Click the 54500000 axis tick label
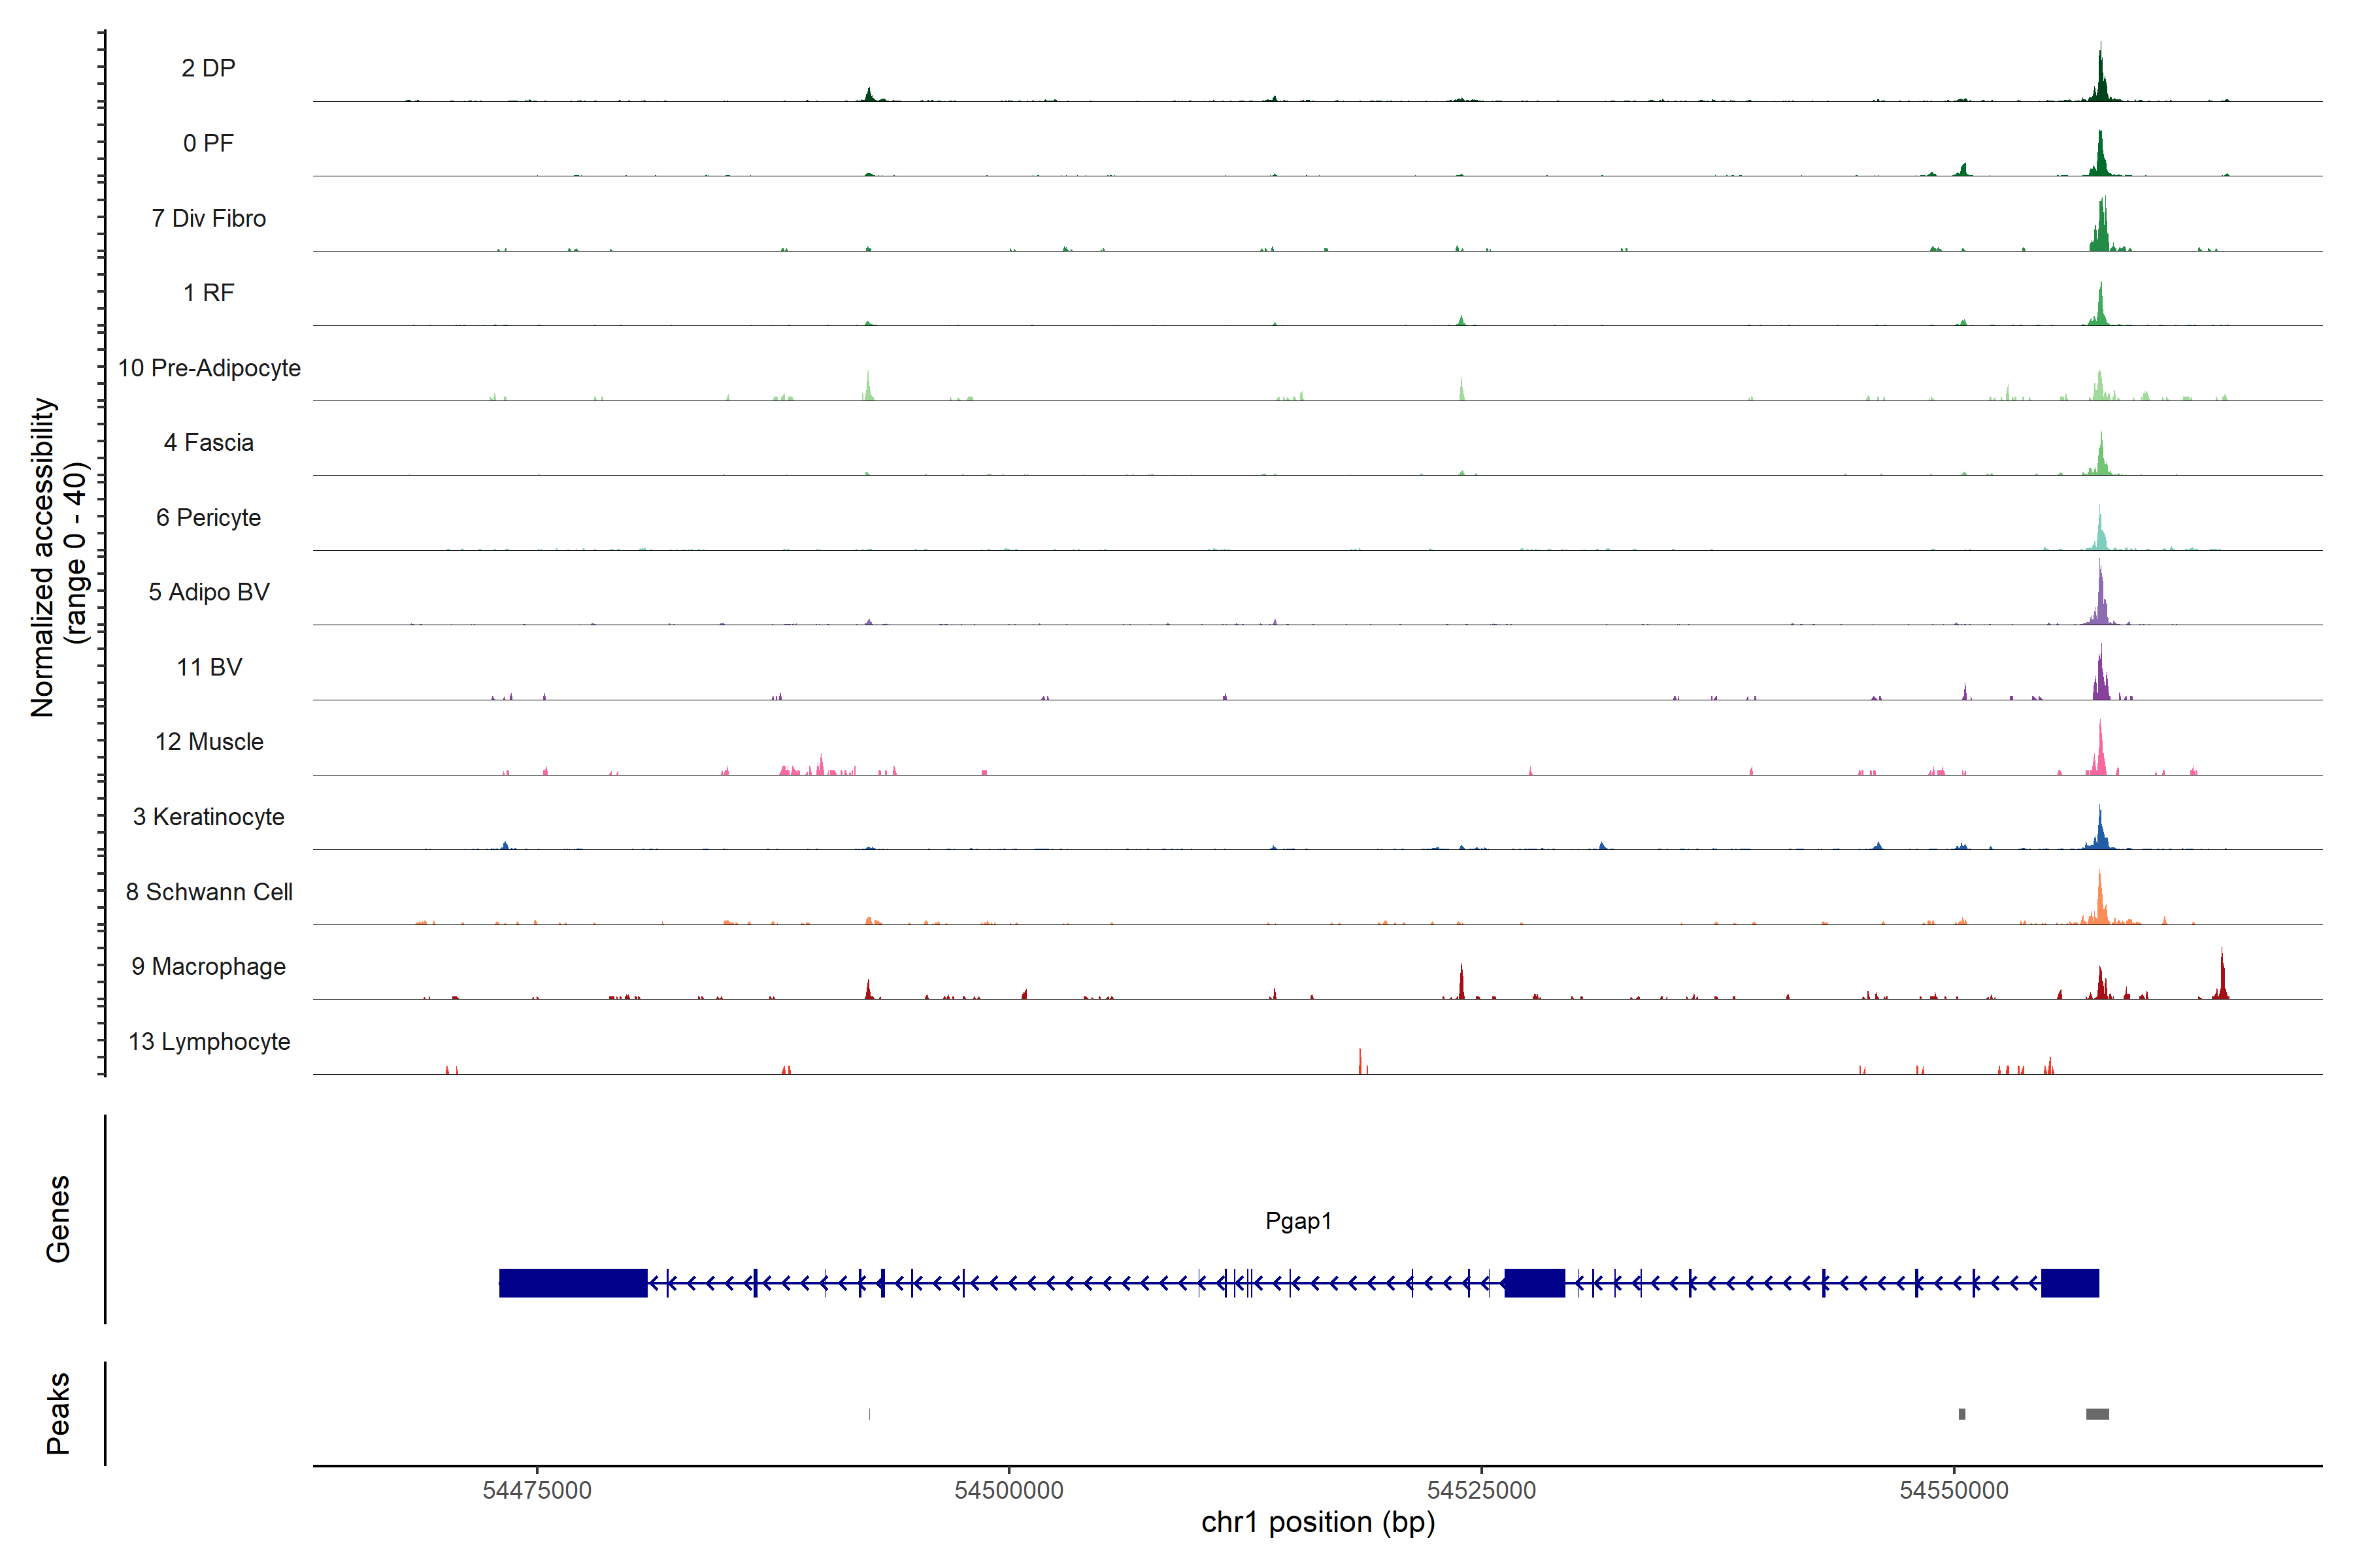This screenshot has height=1568, width=2353. coord(1009,1490)
